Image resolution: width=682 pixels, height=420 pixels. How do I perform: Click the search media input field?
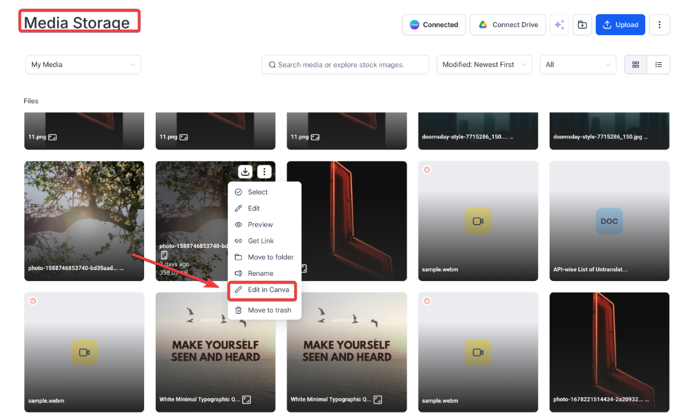(345, 65)
